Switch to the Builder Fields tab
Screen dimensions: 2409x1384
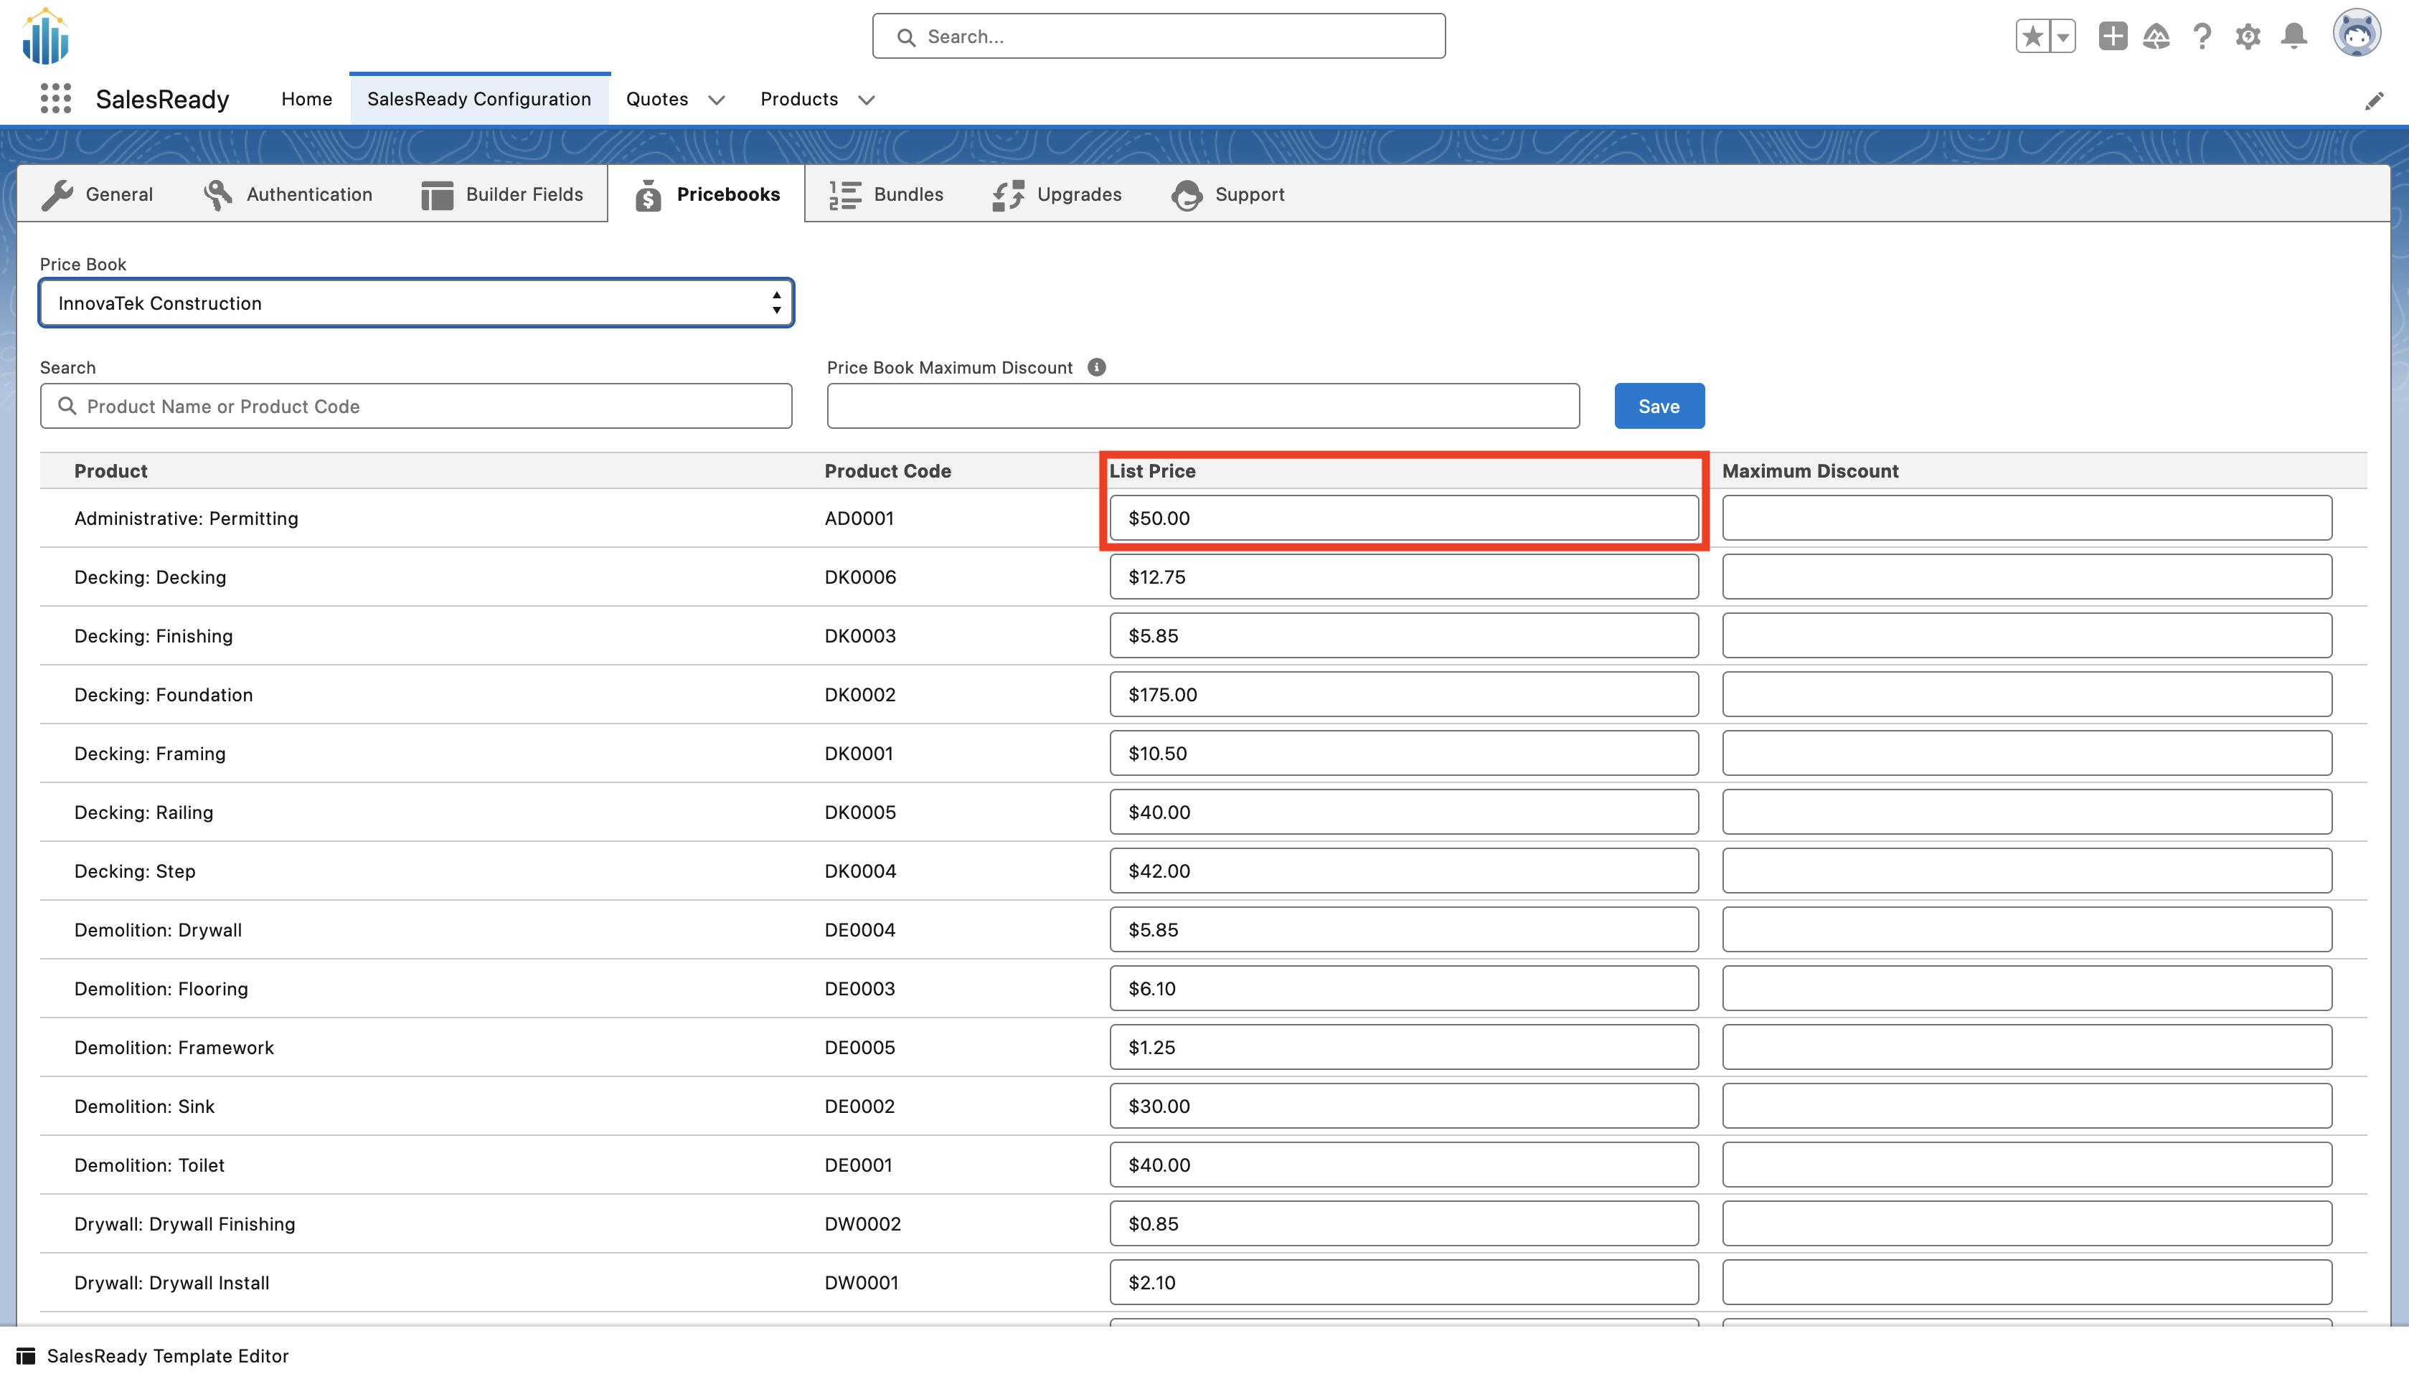pyautogui.click(x=502, y=194)
